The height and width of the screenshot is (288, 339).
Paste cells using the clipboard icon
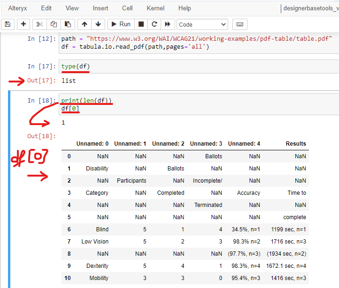68,24
